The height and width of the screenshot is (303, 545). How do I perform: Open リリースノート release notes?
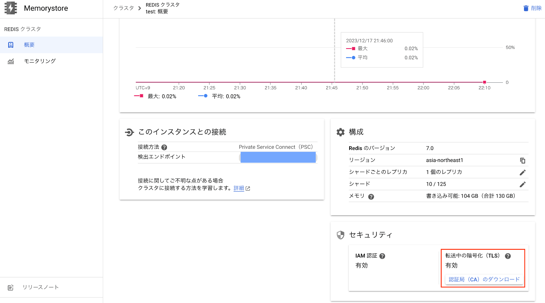[x=51, y=287]
